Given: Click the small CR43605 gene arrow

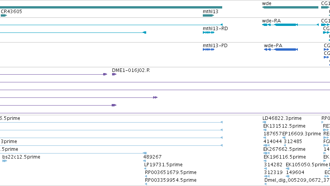Looking at the screenshot, I should pyautogui.click(x=4, y=15).
